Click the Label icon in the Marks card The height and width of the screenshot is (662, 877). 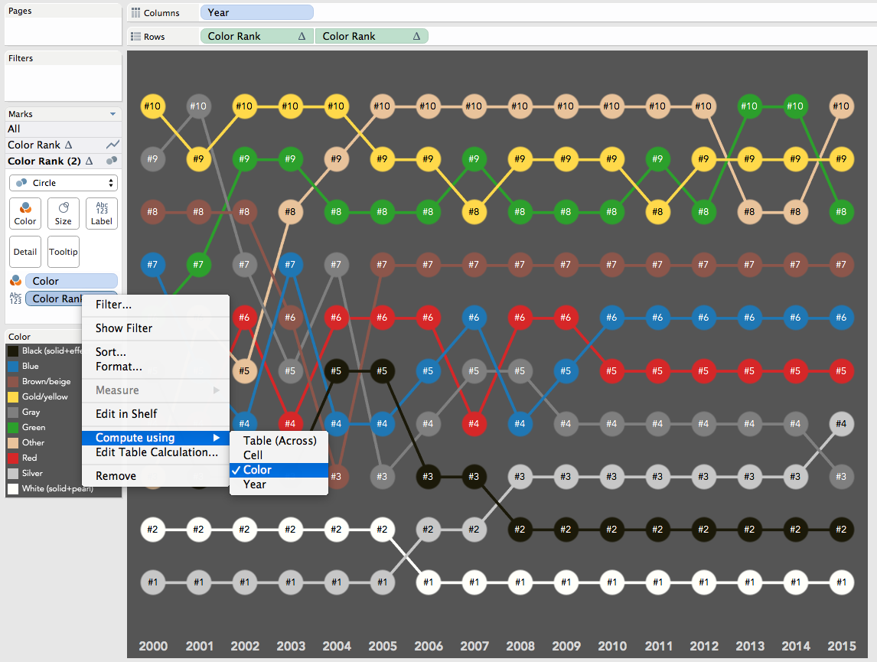pyautogui.click(x=101, y=213)
